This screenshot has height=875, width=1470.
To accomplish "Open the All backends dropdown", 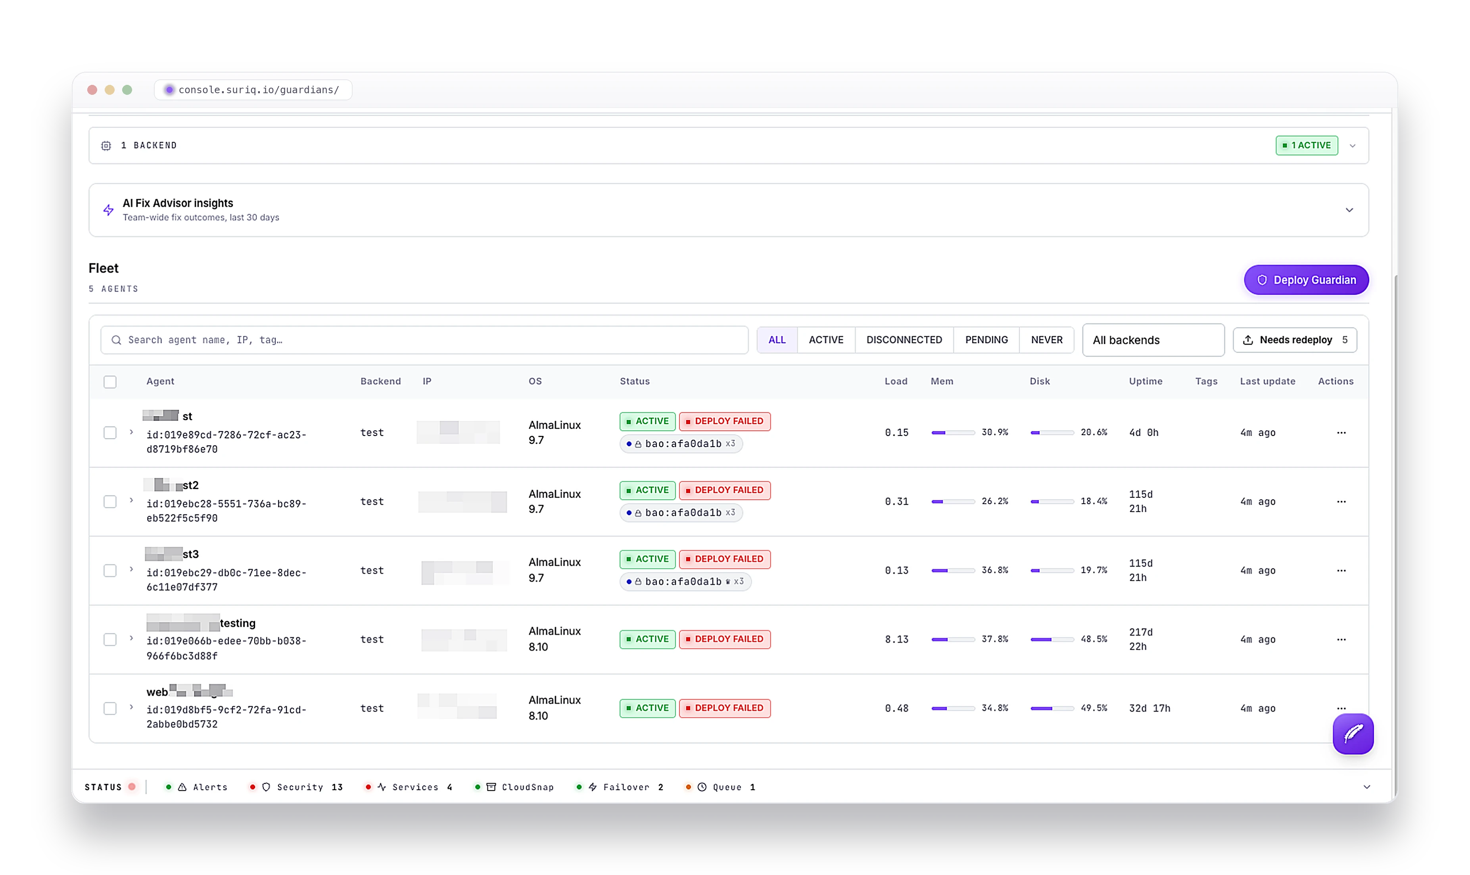I will [x=1153, y=340].
